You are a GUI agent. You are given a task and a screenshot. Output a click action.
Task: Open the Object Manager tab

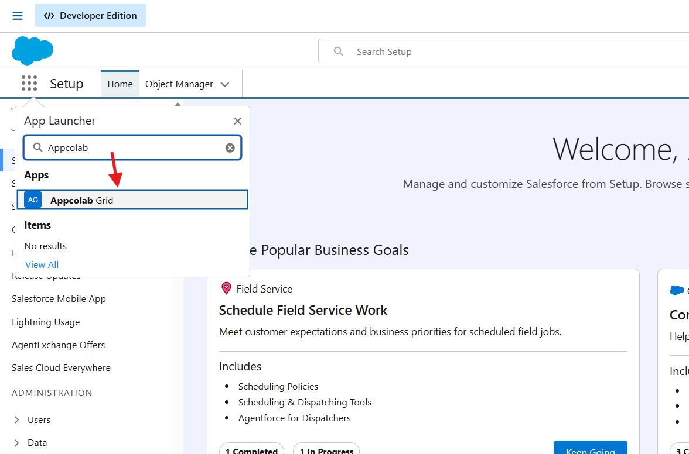tap(179, 84)
